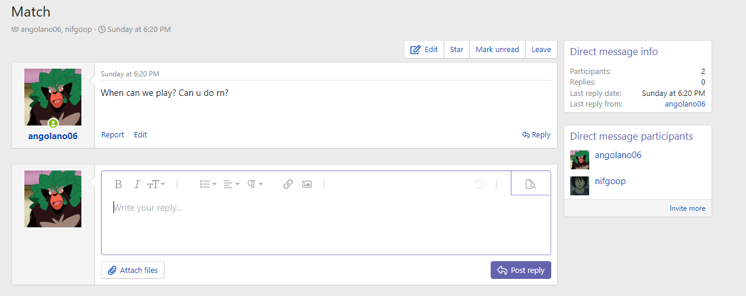
Task: Open the rightmost more options dots
Action: (497, 184)
